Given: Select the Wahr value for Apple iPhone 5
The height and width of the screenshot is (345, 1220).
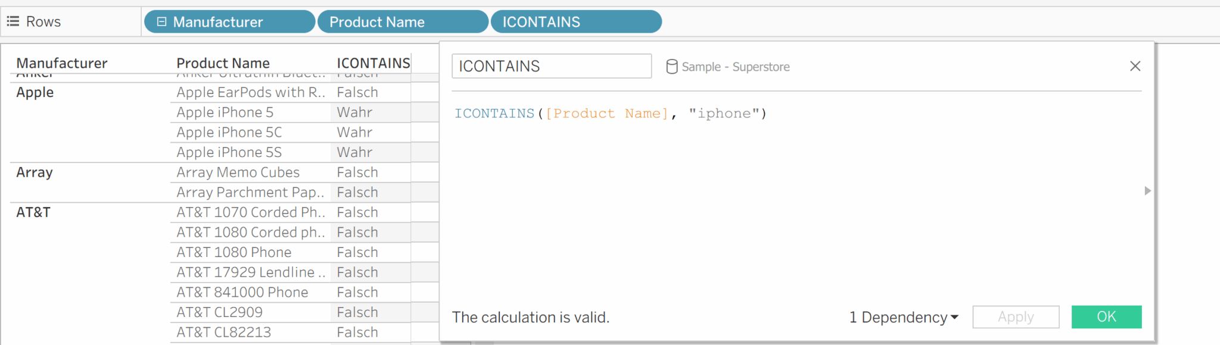Looking at the screenshot, I should click(x=354, y=112).
